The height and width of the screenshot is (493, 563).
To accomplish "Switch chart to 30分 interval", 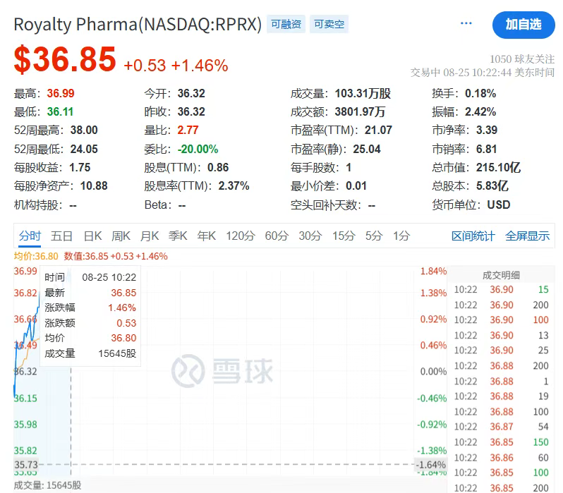I will [x=310, y=236].
